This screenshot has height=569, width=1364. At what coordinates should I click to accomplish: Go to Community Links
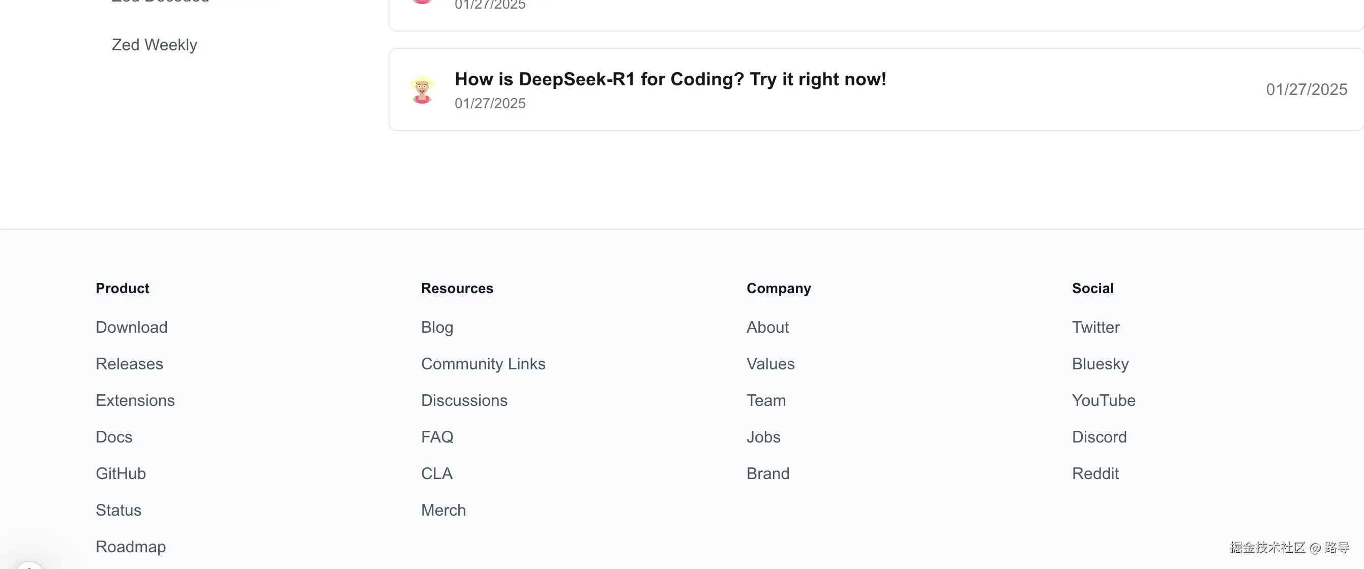[x=483, y=364]
